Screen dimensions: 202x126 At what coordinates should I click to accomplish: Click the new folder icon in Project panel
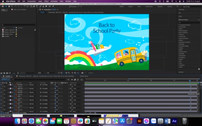coord(4,73)
